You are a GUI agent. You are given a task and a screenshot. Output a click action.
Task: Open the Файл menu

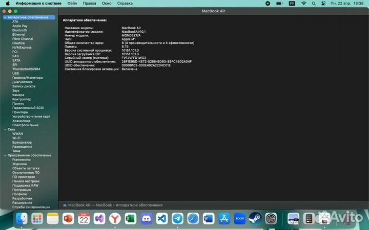pos(72,3)
